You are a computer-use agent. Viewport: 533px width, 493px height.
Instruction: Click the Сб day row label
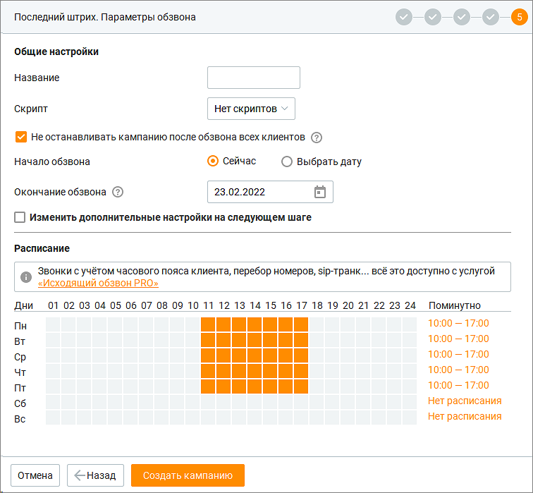pos(20,403)
